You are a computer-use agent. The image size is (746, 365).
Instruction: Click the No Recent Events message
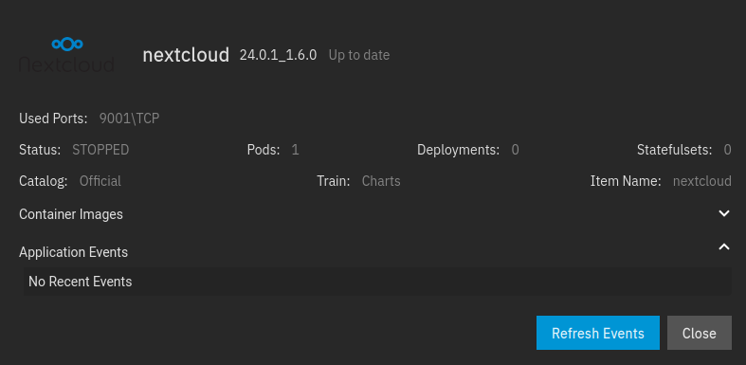click(x=80, y=282)
